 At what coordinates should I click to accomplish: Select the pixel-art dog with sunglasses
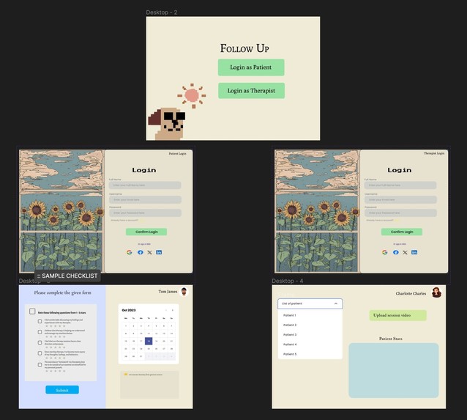(167, 124)
